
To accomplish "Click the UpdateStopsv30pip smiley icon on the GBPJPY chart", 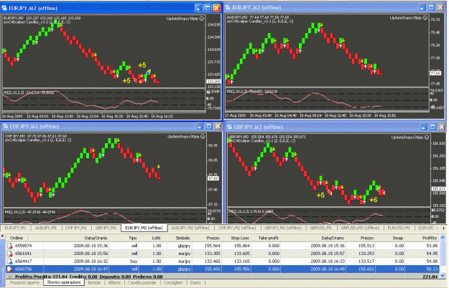I will 427,138.
